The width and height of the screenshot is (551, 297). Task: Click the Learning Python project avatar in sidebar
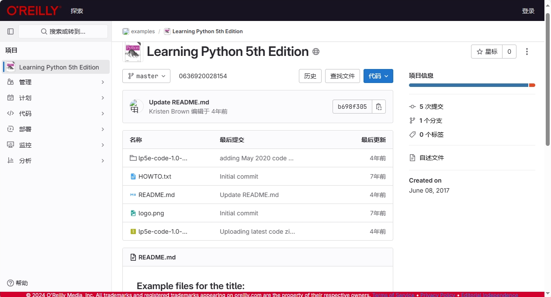(10, 67)
